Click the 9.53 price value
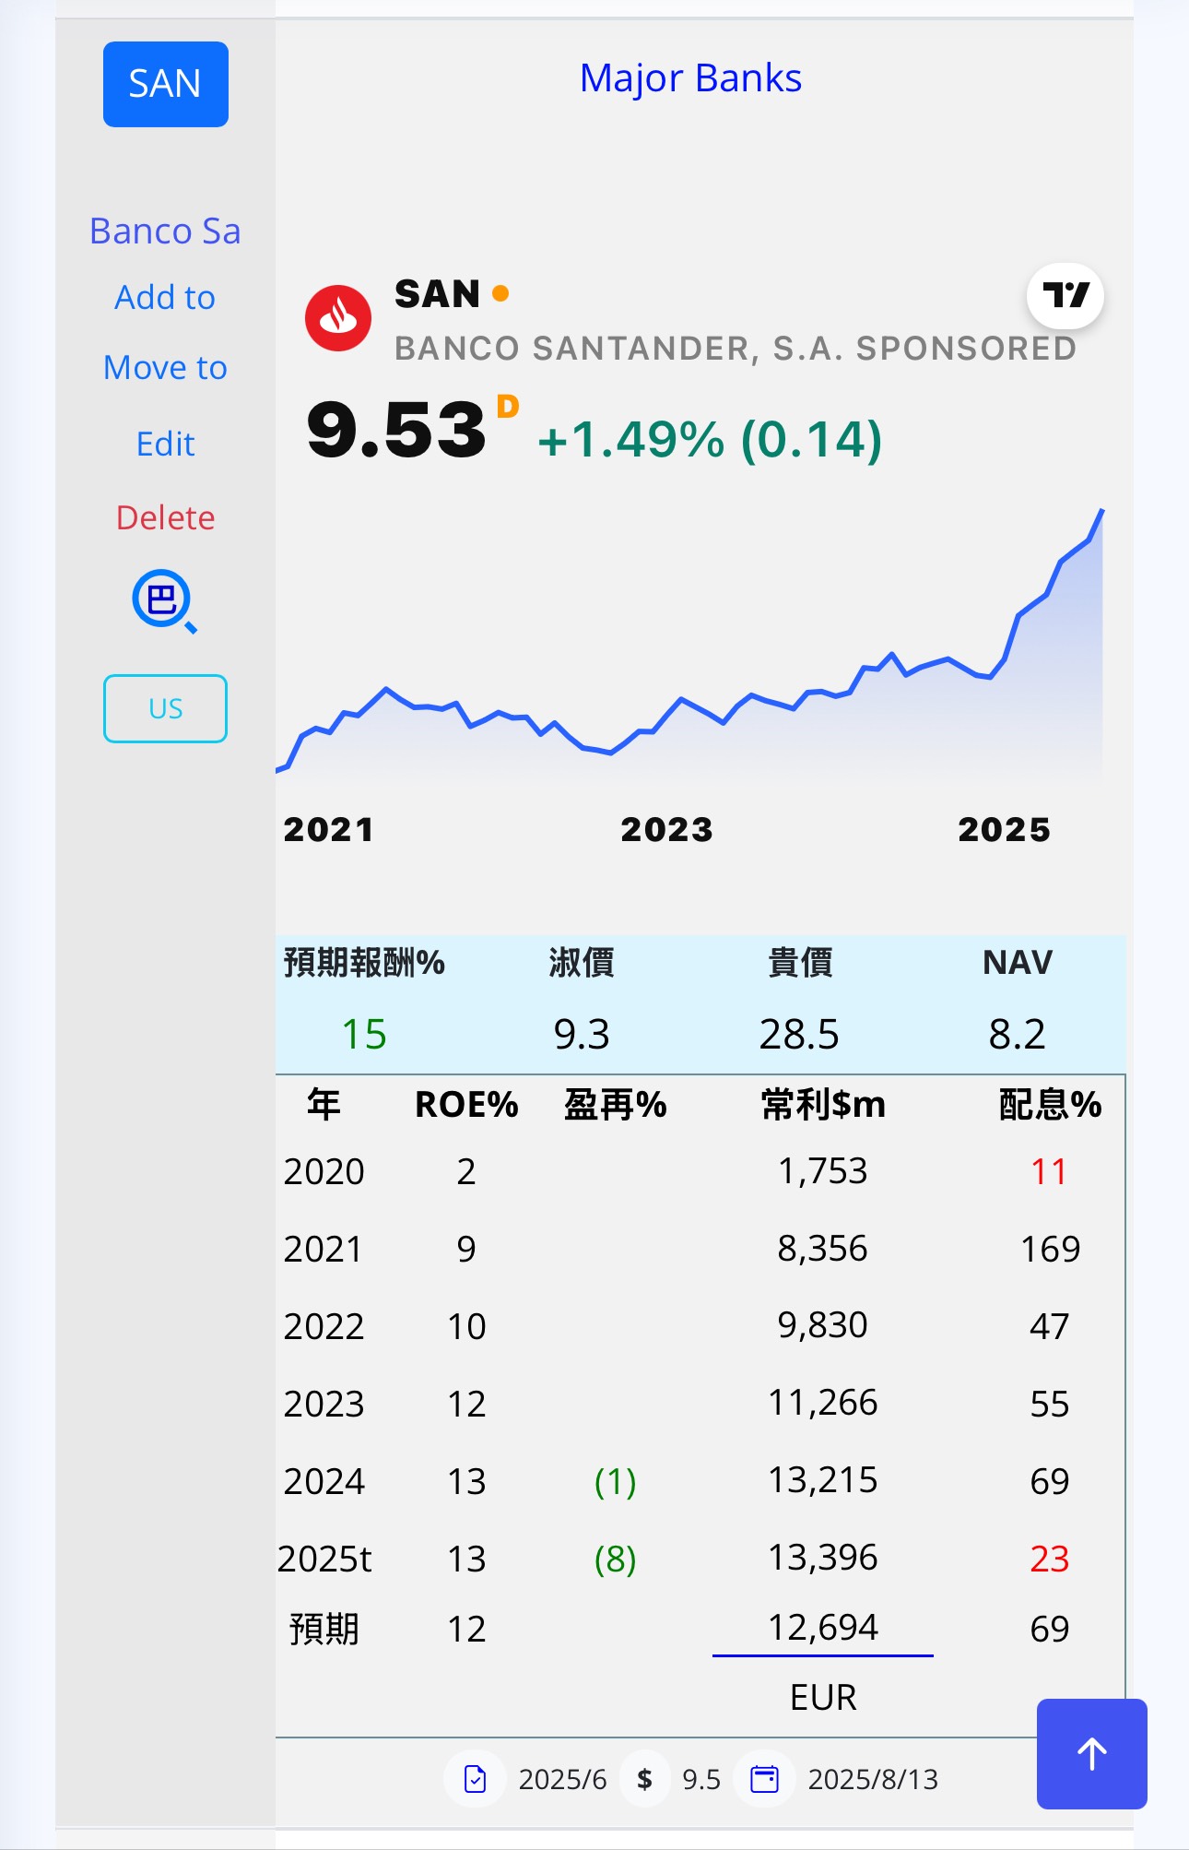Viewport: 1189px width, 1850px height. click(x=396, y=431)
